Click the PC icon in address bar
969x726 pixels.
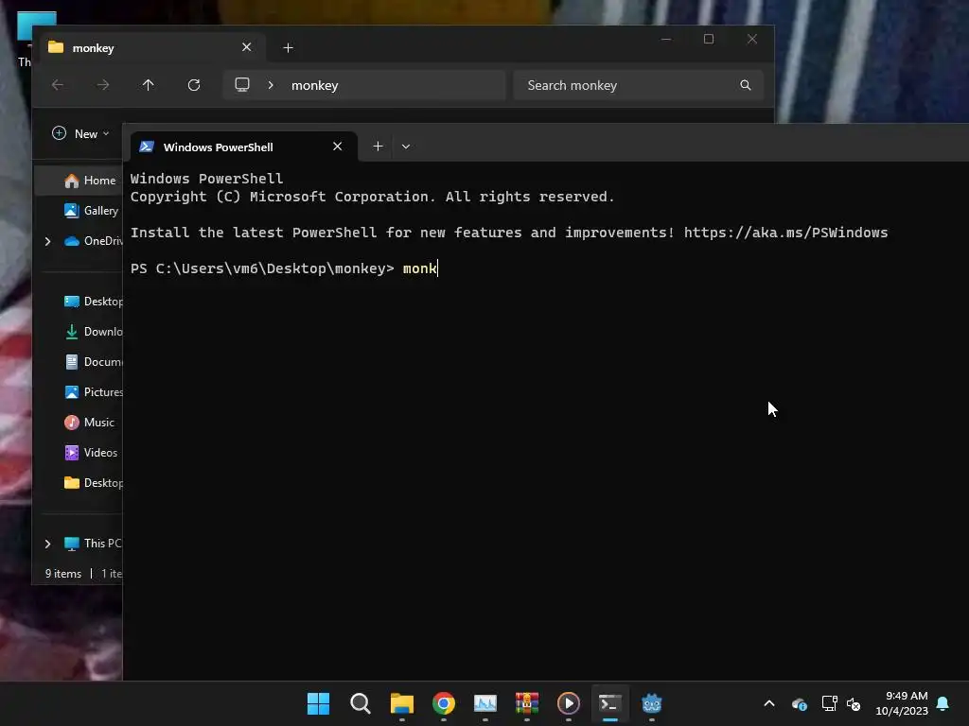tap(242, 84)
